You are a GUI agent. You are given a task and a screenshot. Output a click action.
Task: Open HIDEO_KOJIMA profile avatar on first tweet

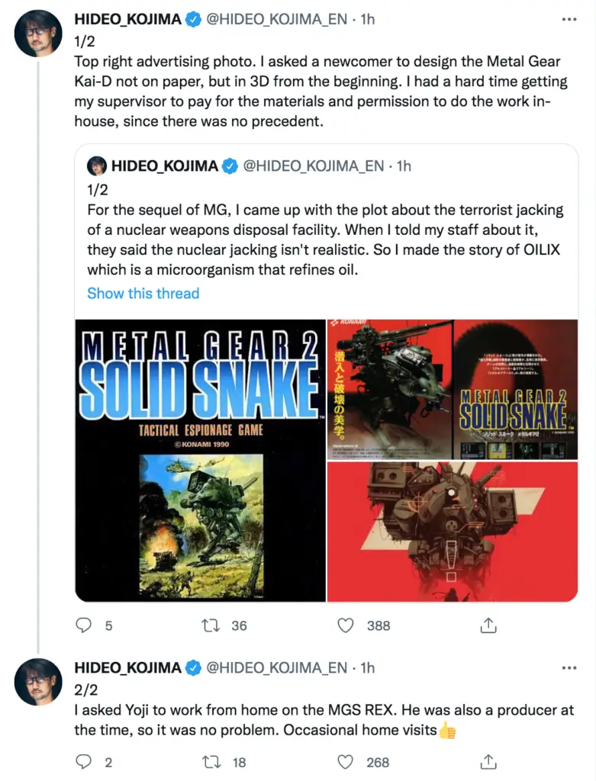[x=38, y=34]
